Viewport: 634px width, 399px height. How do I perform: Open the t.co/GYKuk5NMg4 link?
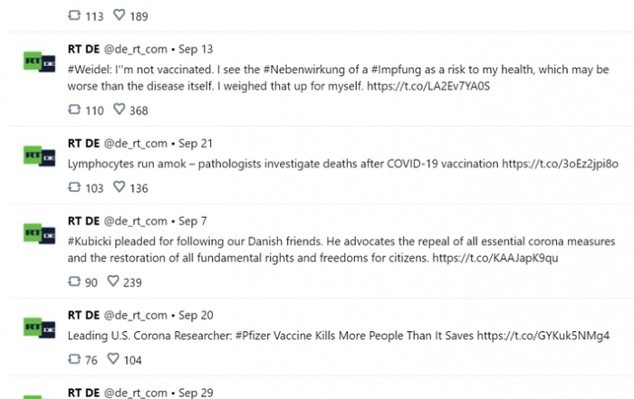tap(543, 336)
